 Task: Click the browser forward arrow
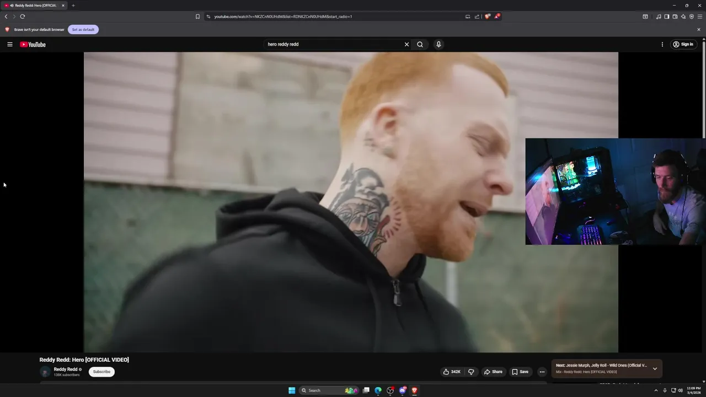coord(14,17)
